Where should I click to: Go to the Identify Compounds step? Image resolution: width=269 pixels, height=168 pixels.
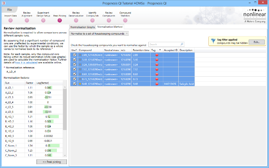pyautogui.click(x=93, y=20)
